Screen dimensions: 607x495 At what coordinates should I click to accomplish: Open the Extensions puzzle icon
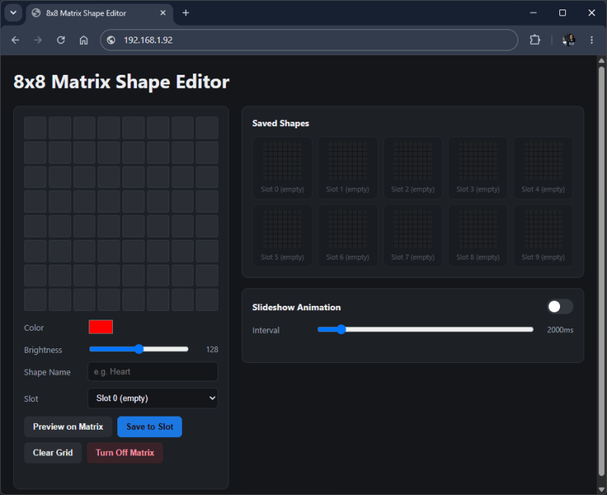tap(534, 40)
